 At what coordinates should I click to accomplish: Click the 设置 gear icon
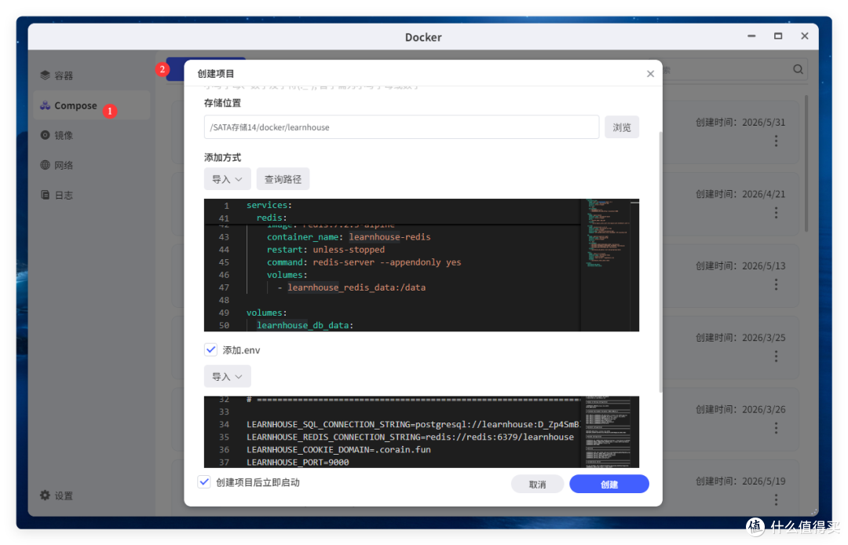pos(45,496)
